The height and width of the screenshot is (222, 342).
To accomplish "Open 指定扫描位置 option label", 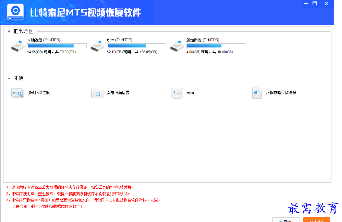I will point(118,93).
